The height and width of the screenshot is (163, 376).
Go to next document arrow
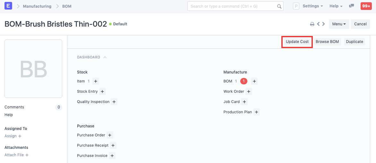(323, 24)
